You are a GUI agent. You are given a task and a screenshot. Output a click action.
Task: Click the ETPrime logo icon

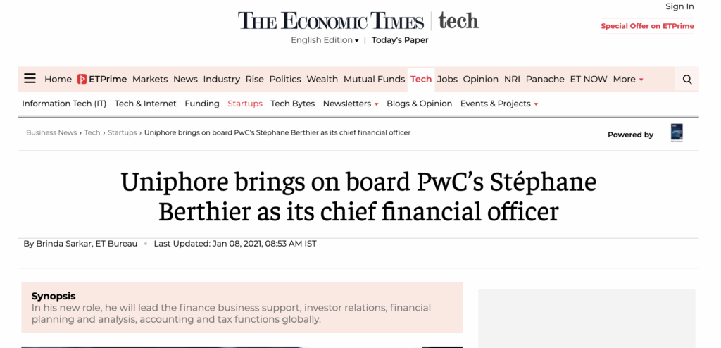(x=82, y=80)
